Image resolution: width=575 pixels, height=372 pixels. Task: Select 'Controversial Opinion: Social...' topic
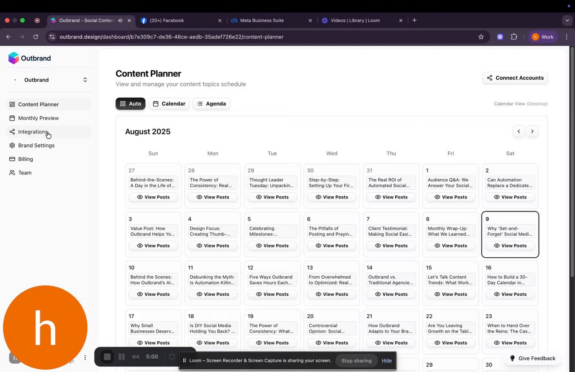332,329
